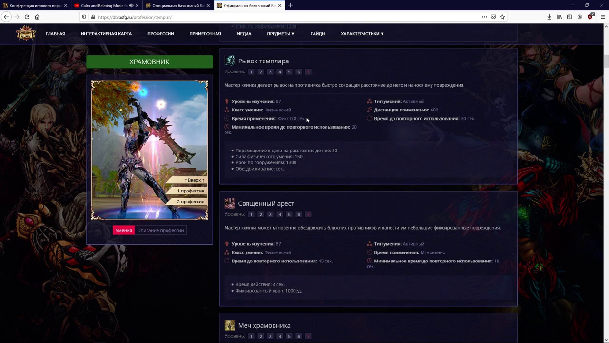Switch to Описание профессии tab
This screenshot has width=609, height=343.
pos(160,230)
